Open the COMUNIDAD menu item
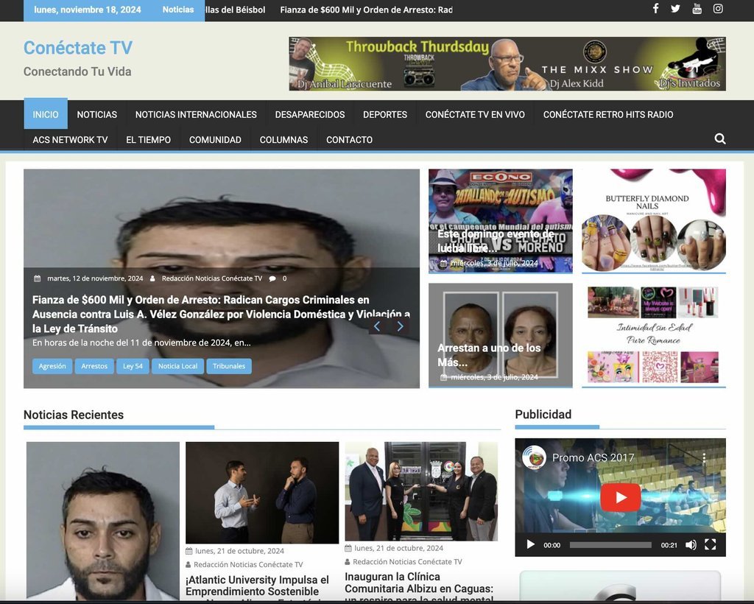754x604 pixels. click(216, 140)
